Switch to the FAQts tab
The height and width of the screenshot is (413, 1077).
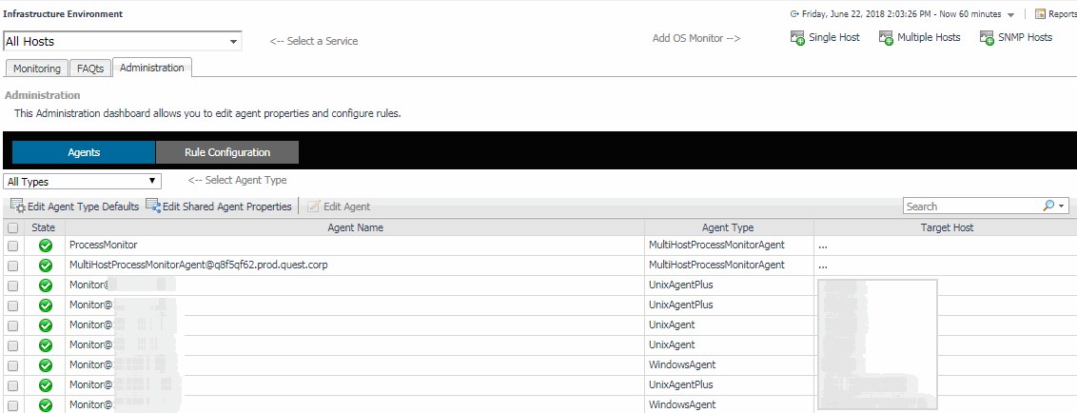pyautogui.click(x=90, y=69)
